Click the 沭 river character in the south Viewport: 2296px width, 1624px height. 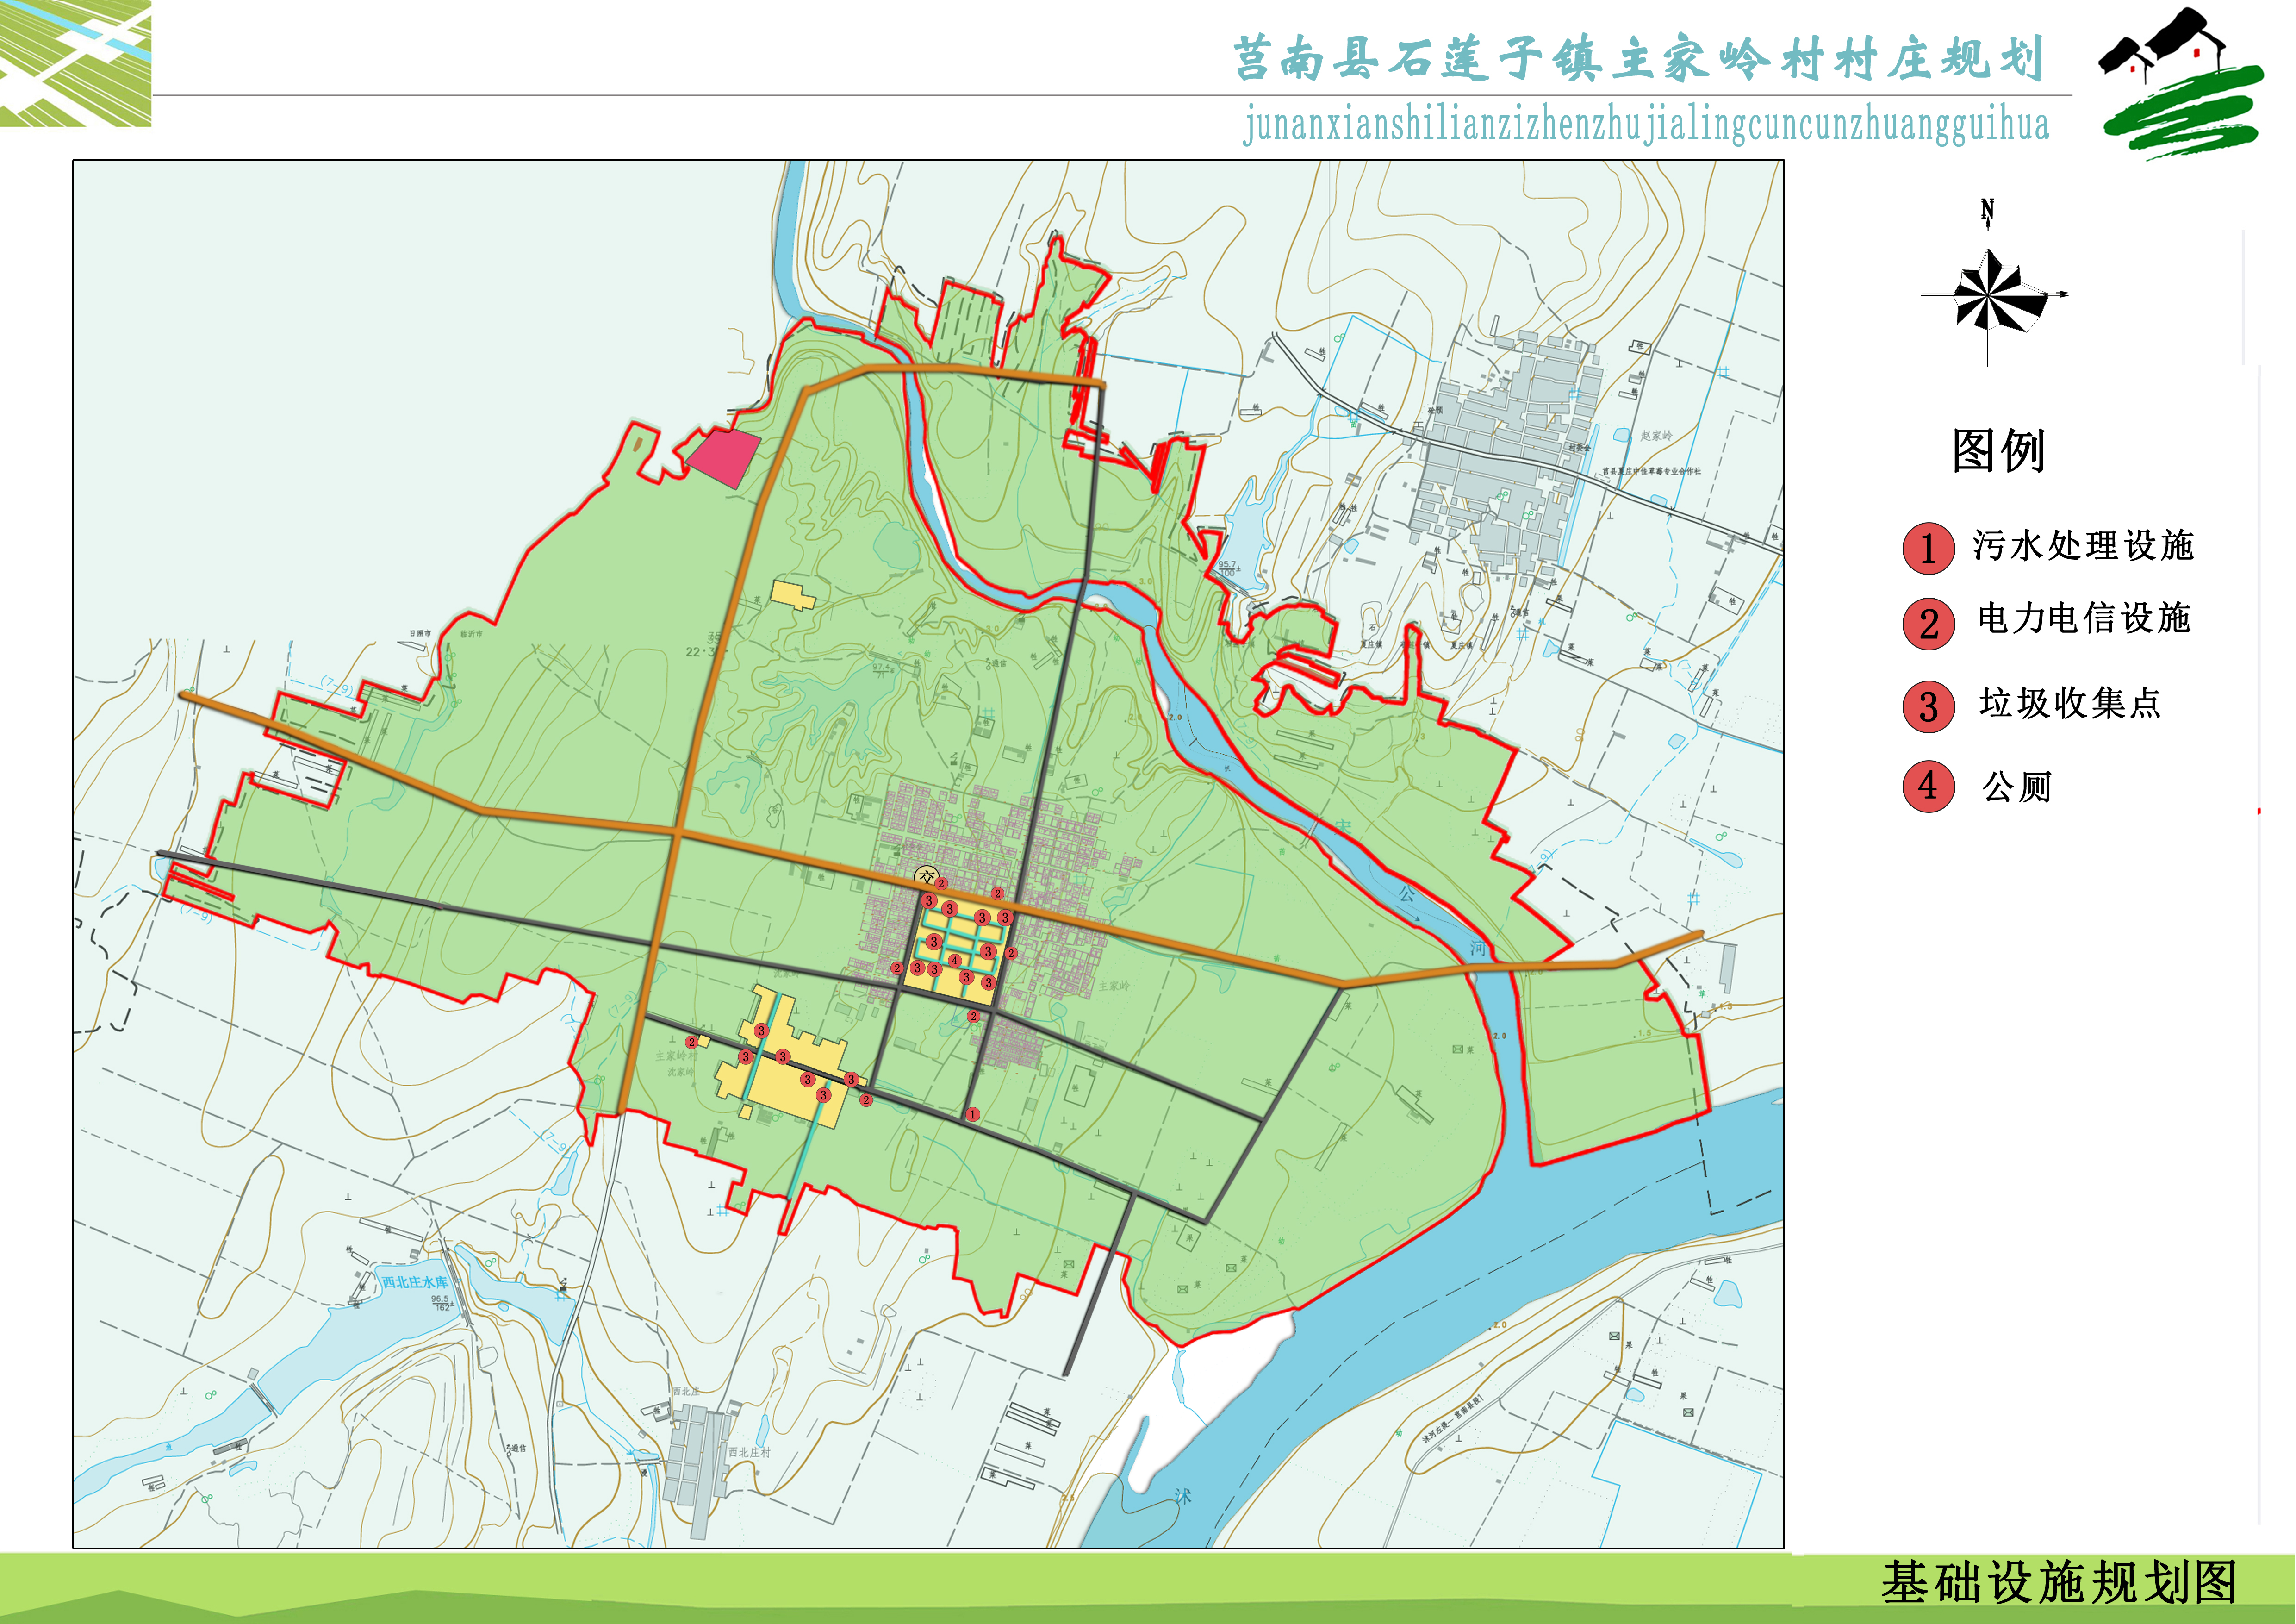tap(1183, 1496)
